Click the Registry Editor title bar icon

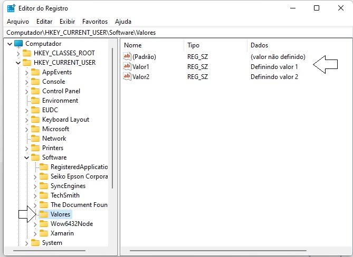point(11,8)
